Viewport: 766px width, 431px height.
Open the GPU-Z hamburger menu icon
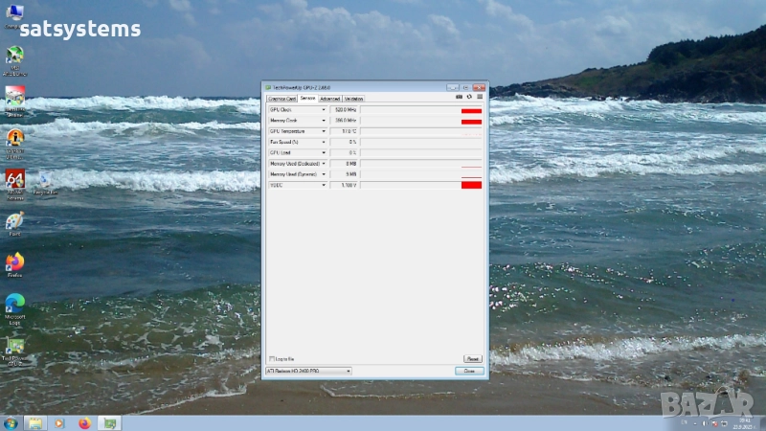click(480, 97)
